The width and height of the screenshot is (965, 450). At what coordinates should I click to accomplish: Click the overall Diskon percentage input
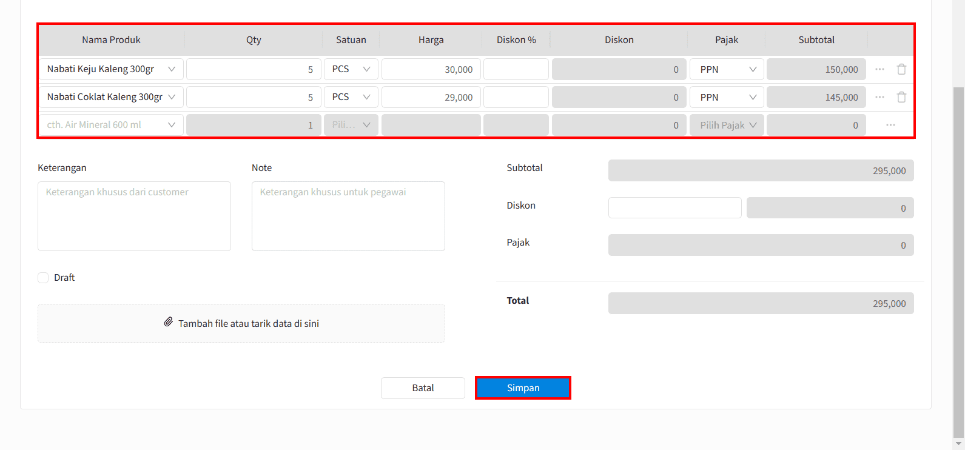tap(675, 207)
